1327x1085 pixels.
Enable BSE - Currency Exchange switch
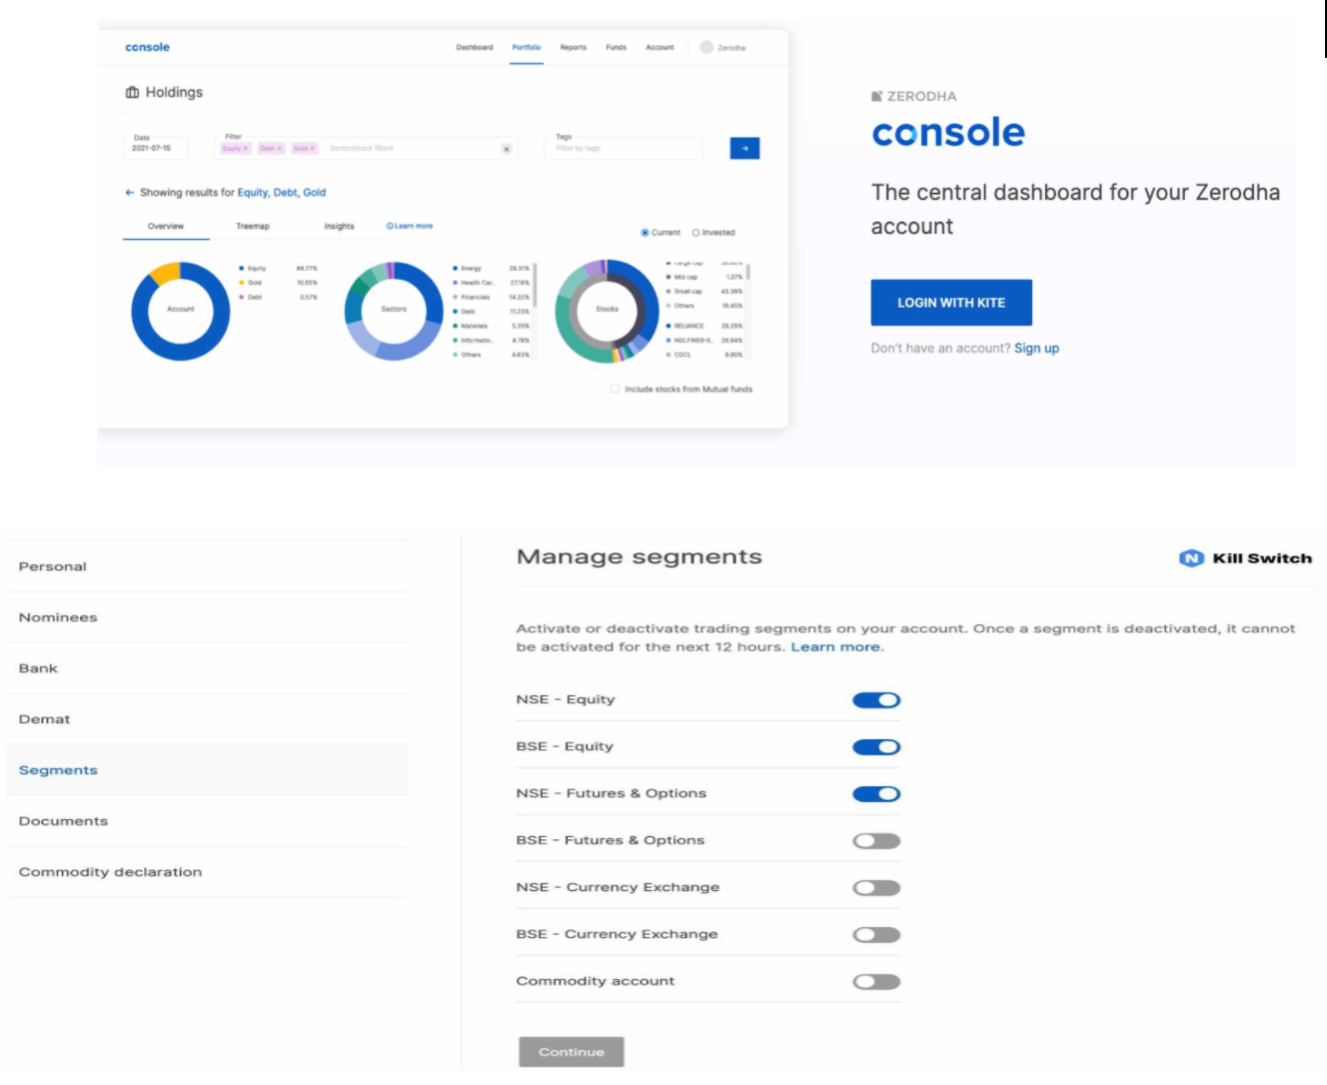(x=876, y=934)
